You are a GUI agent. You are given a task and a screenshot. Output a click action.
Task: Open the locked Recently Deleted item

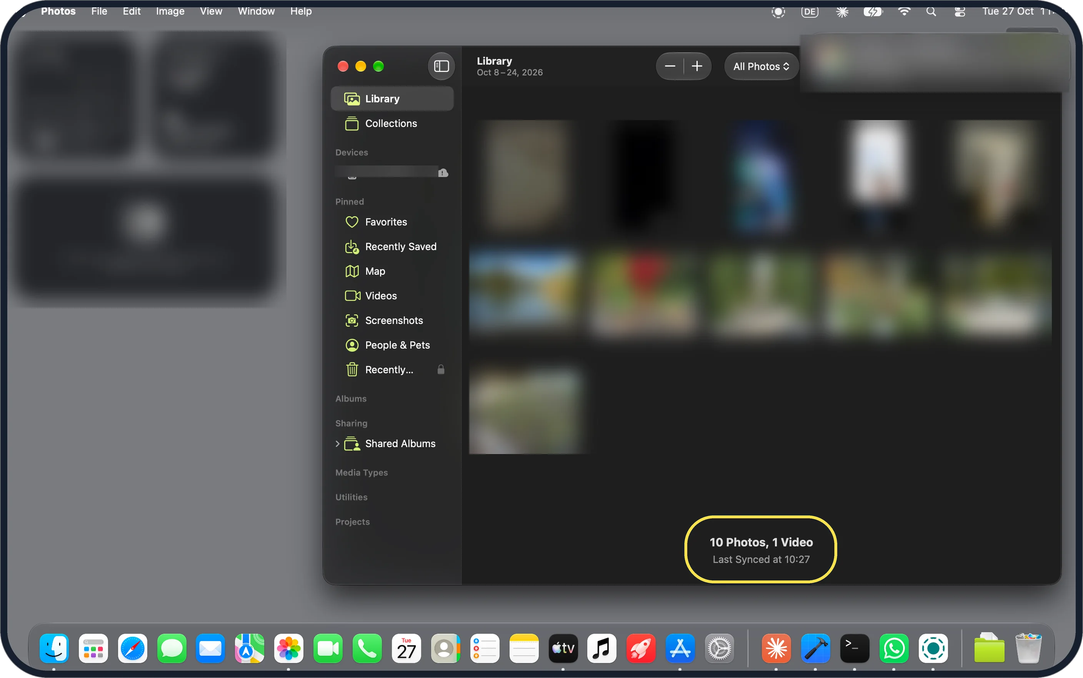(x=392, y=370)
